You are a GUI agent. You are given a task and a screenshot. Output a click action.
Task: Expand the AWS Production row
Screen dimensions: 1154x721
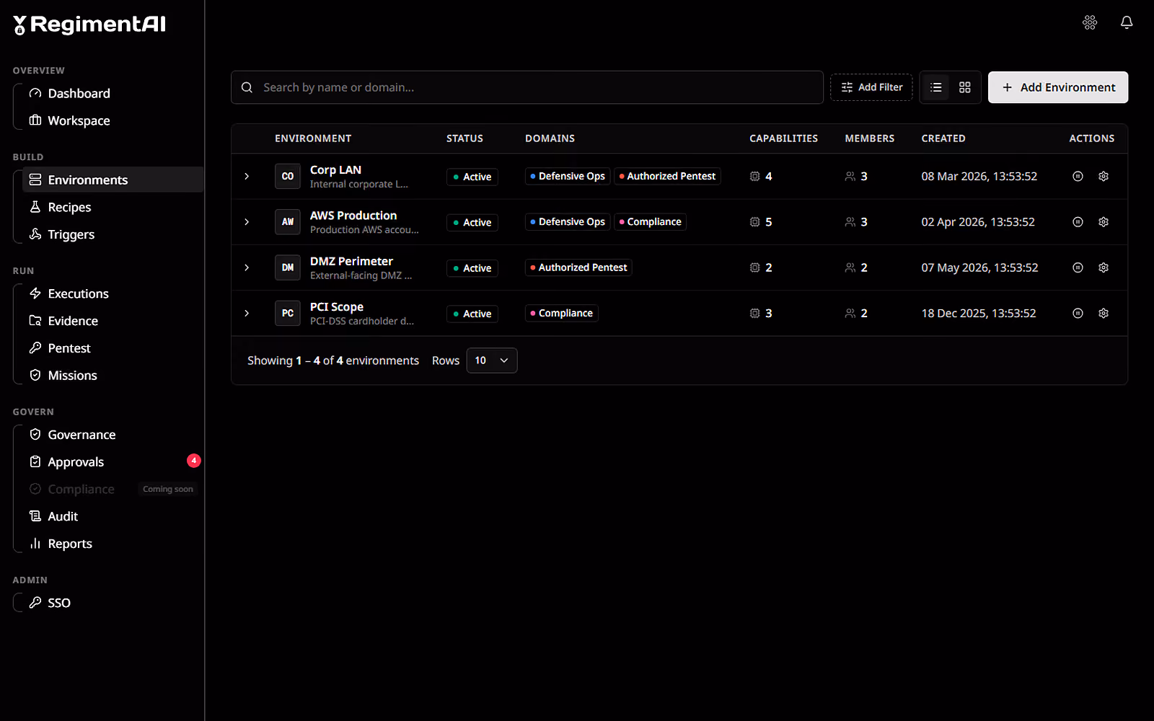point(247,222)
